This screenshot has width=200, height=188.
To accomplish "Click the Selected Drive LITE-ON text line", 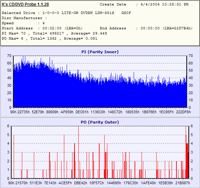I will [x=66, y=13].
